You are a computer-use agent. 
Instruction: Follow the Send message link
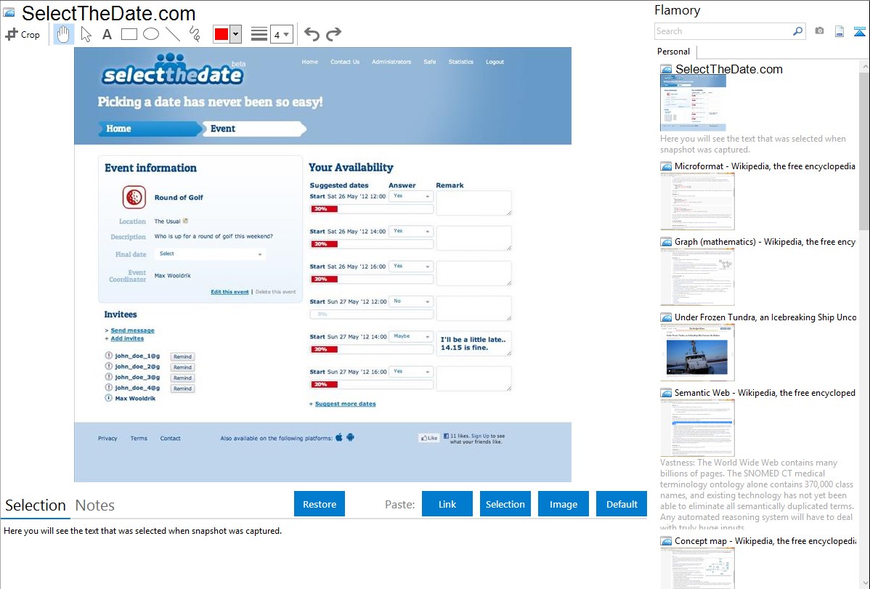tap(133, 330)
